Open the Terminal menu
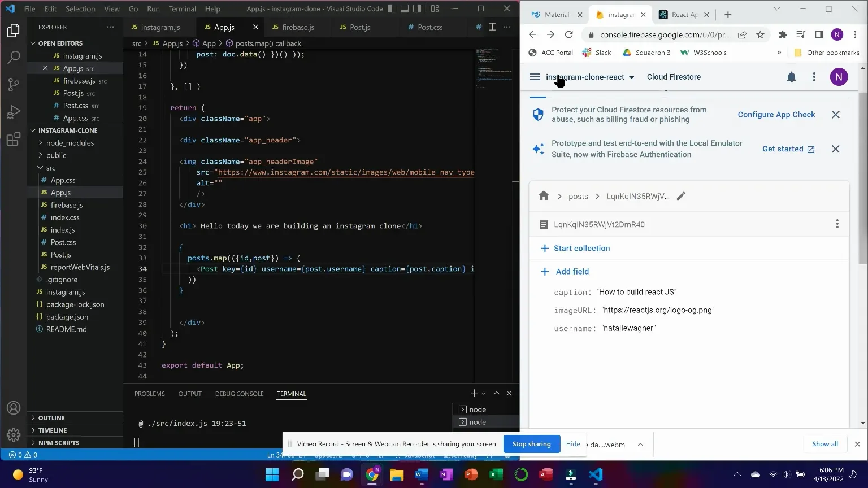Screen dimensions: 868x488 pos(183,8)
